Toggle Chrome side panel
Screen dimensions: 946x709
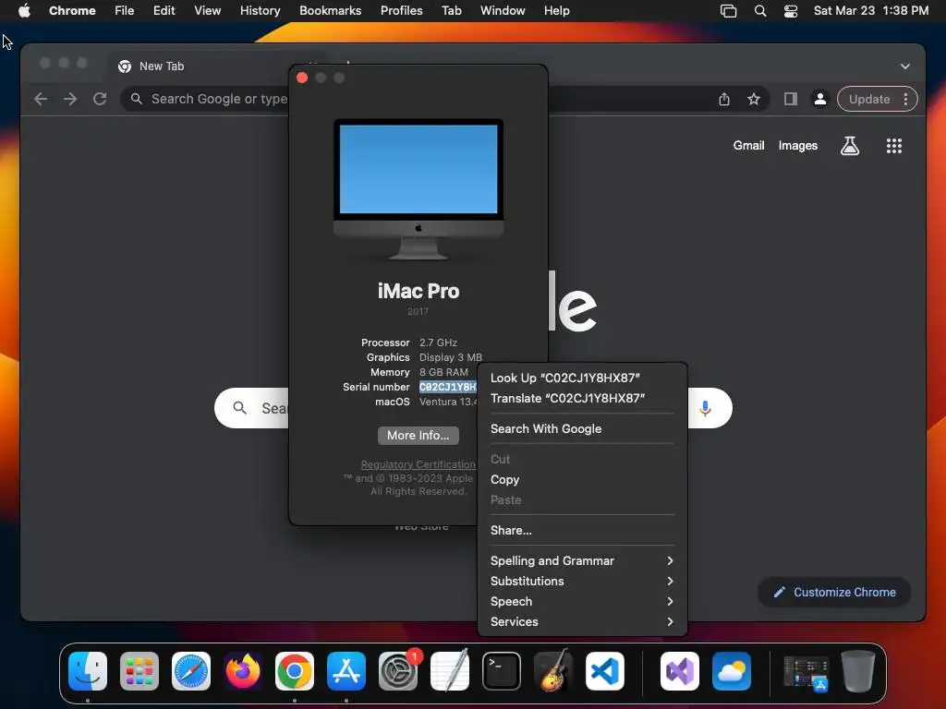(791, 99)
